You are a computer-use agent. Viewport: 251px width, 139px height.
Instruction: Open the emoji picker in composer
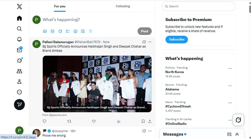pyautogui.click(x=75, y=31)
